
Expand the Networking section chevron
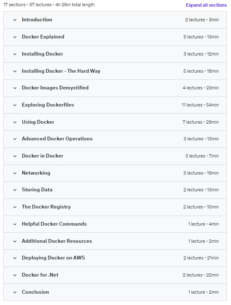tap(15, 173)
